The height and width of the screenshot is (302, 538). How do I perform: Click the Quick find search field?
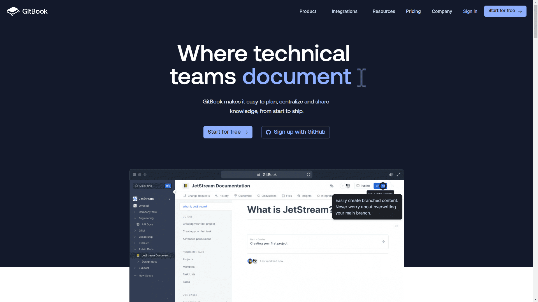[152, 186]
